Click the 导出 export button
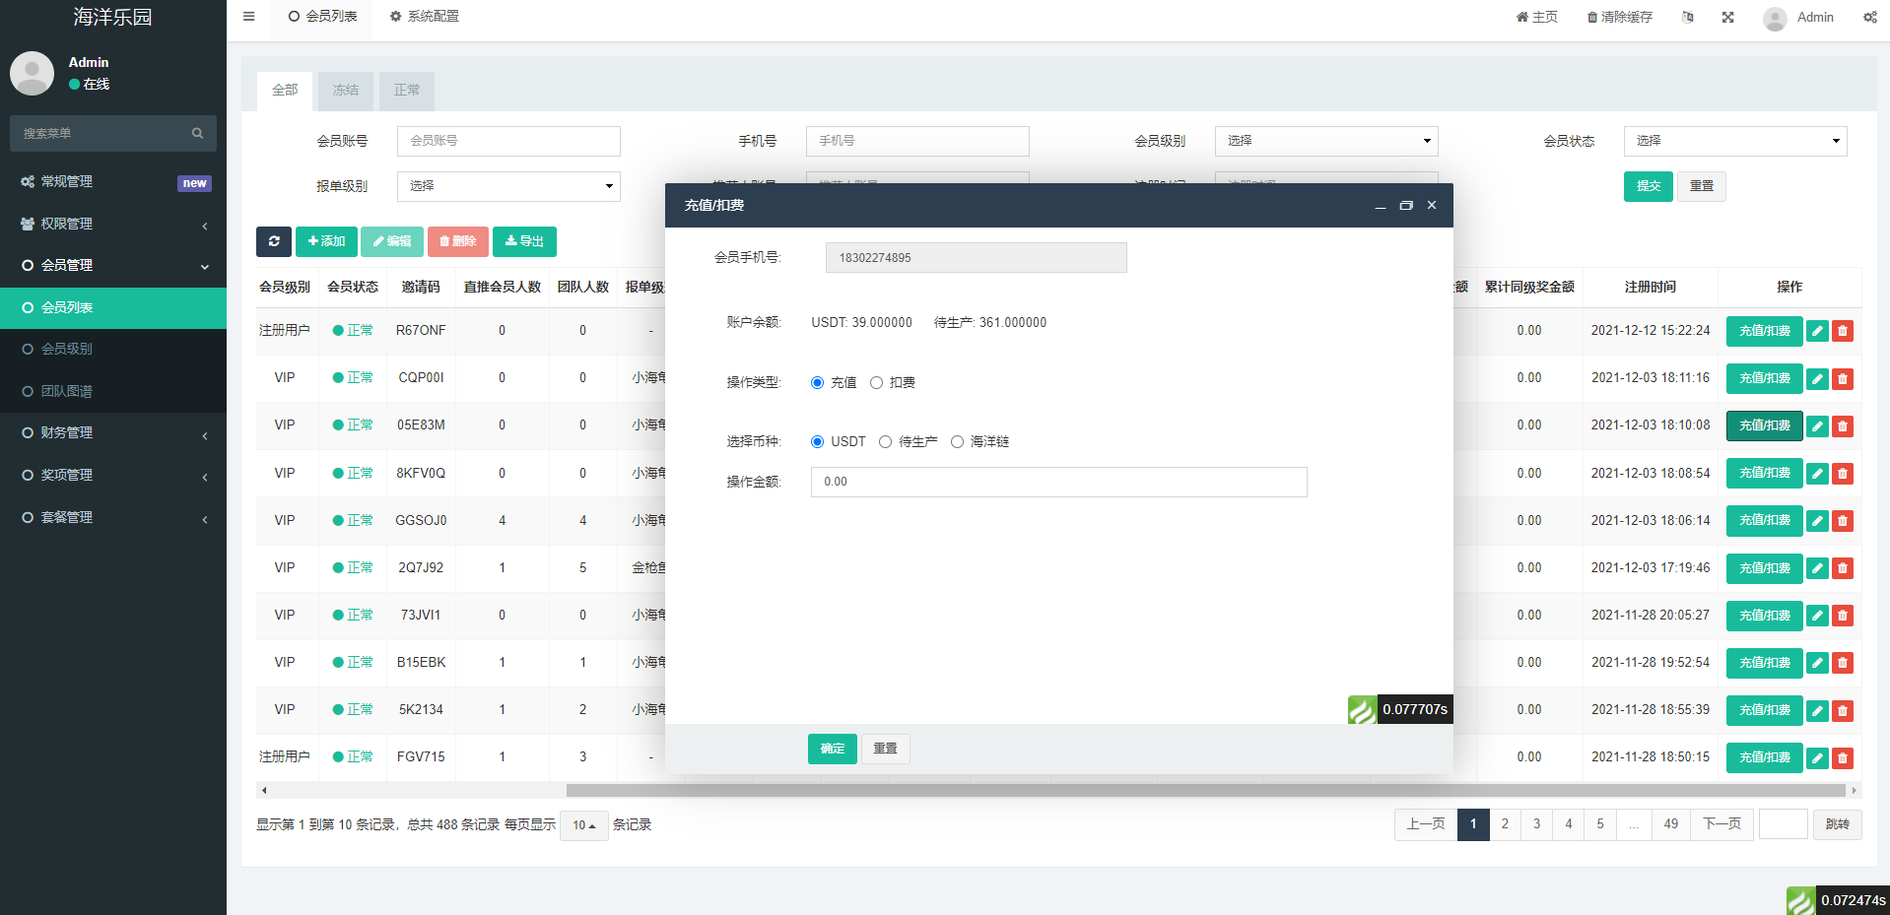The image size is (1890, 915). (524, 241)
